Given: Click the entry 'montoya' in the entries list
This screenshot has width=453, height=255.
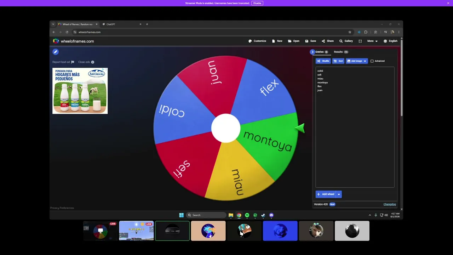Looking at the screenshot, I should point(322,83).
